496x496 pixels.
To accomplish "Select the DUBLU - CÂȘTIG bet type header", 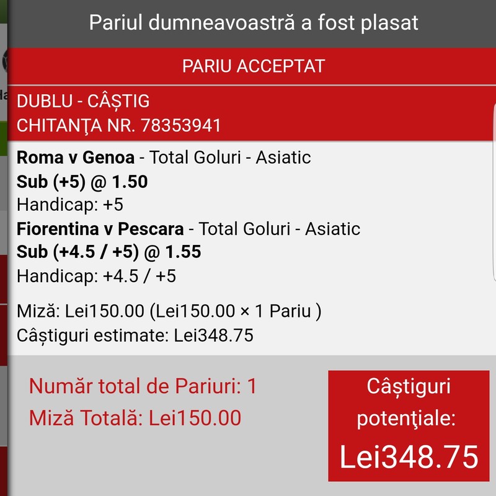I will (x=83, y=101).
